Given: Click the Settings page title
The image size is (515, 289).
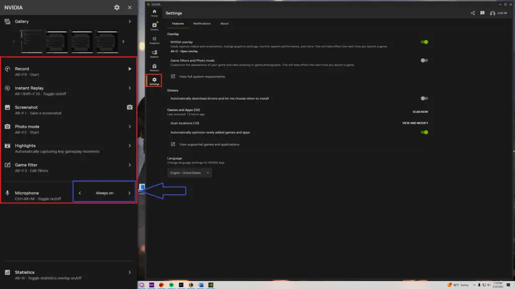Looking at the screenshot, I should [174, 13].
